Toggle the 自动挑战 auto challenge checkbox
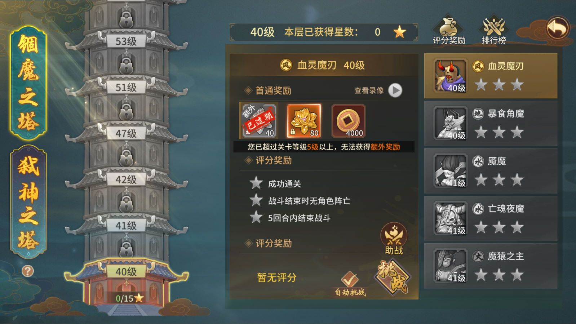Screen dimensions: 576x324 [x=350, y=284]
